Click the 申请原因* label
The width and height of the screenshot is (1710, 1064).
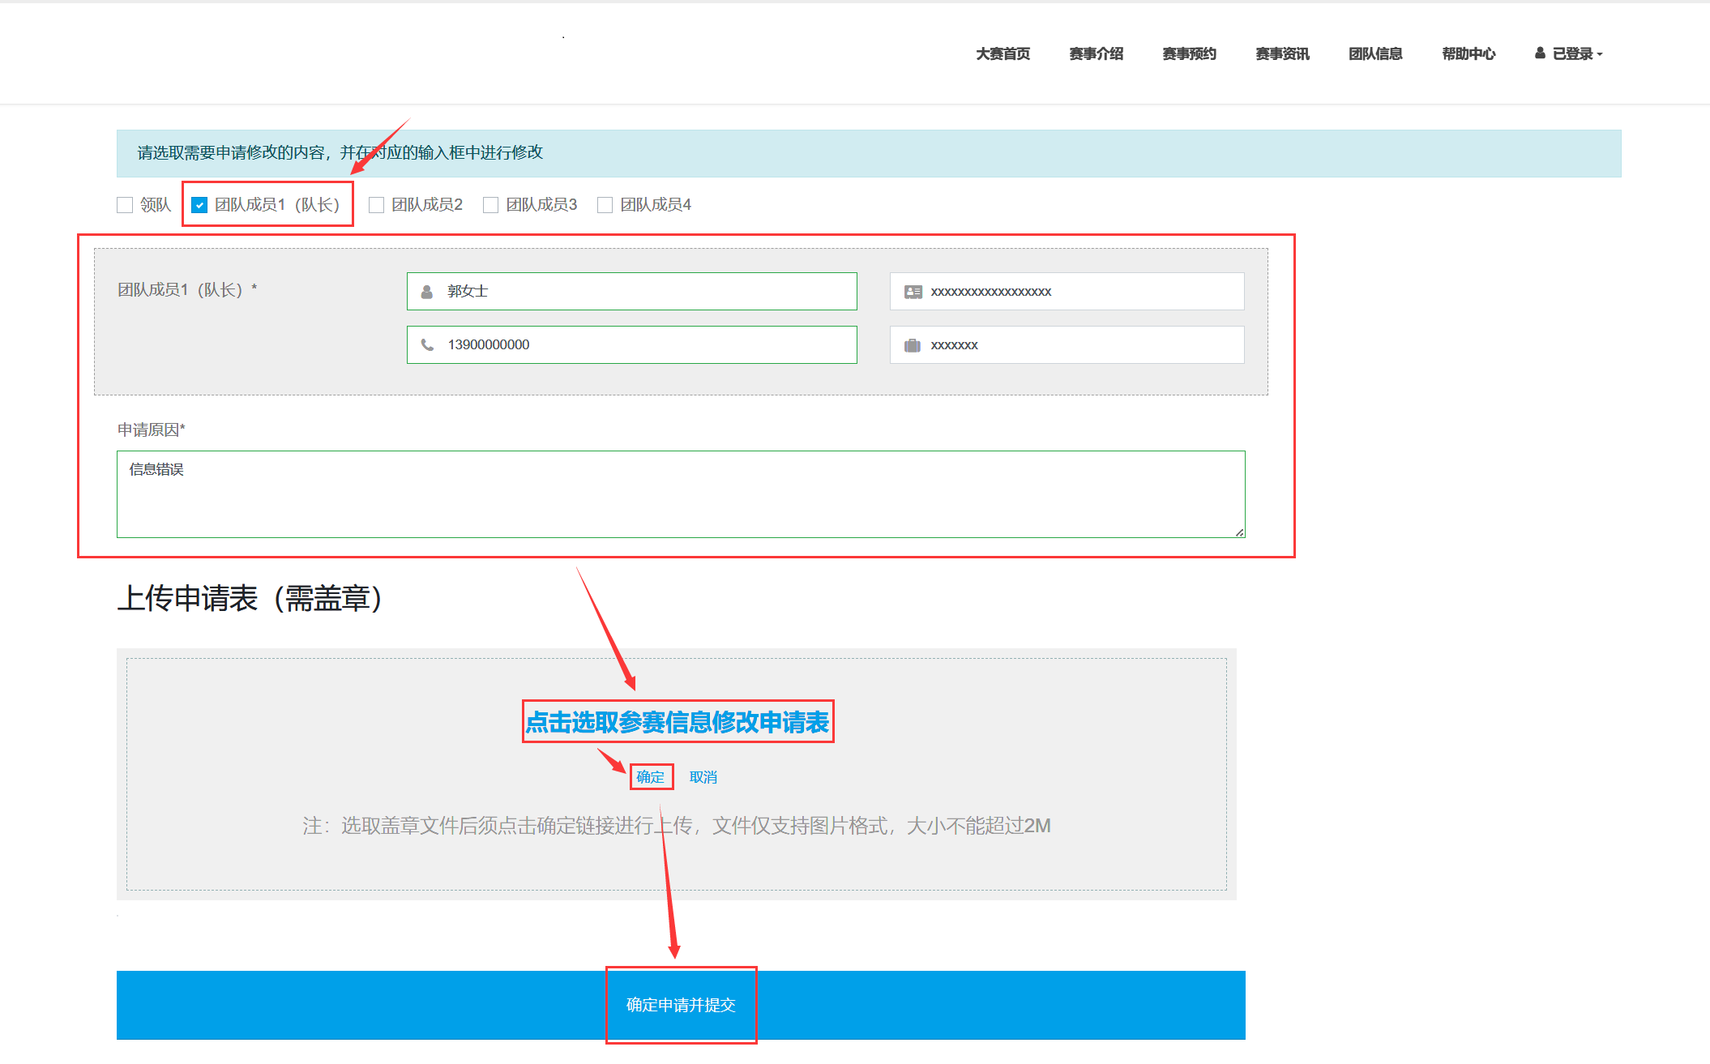tap(151, 429)
